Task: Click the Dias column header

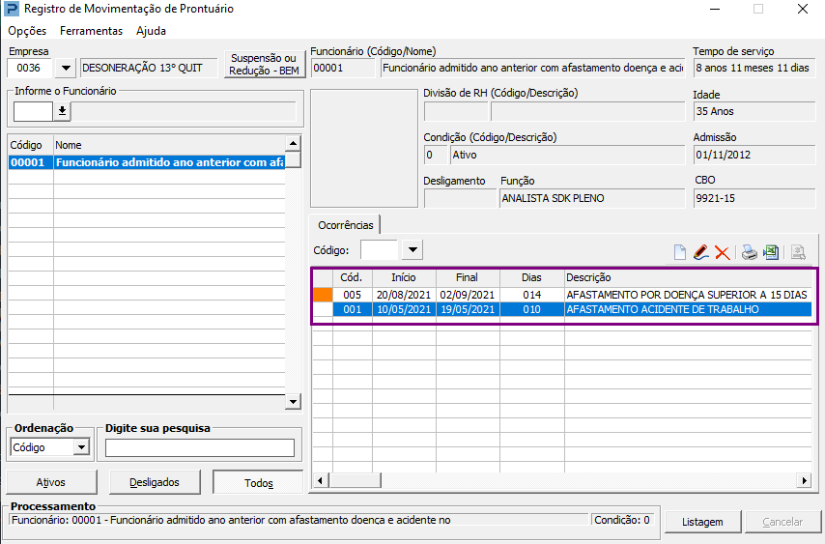Action: pyautogui.click(x=532, y=277)
